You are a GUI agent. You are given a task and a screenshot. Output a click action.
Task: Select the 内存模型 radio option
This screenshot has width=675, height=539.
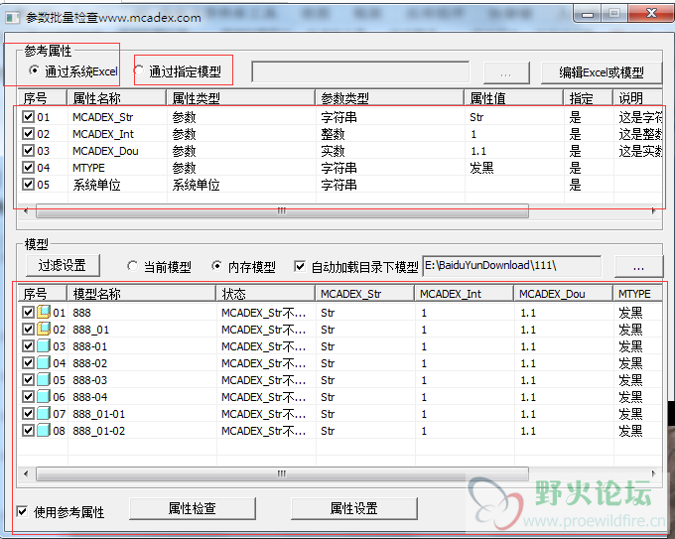click(217, 266)
